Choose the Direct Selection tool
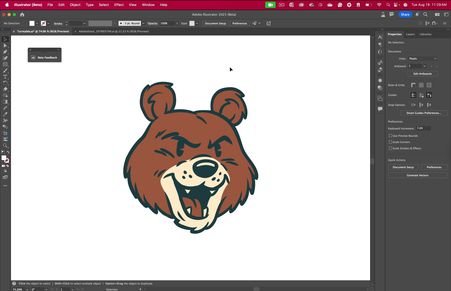Image resolution: width=451 pixels, height=291 pixels. [5, 45]
